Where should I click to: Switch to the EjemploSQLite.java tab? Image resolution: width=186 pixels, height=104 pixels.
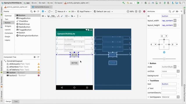(x=42, y=7)
